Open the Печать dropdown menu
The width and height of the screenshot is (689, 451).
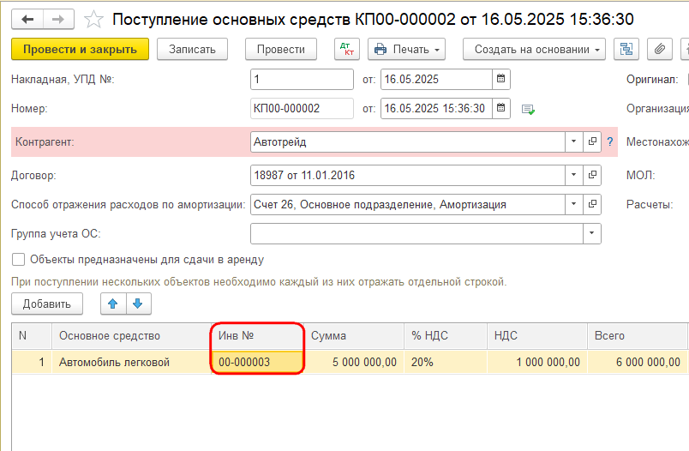pos(406,49)
